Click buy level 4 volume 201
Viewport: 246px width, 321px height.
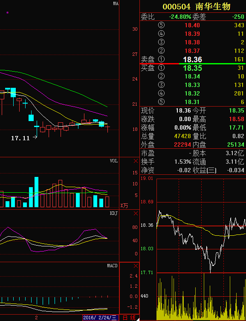[239, 93]
